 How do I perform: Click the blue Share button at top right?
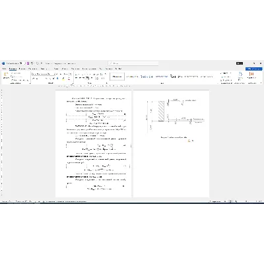[254, 69]
